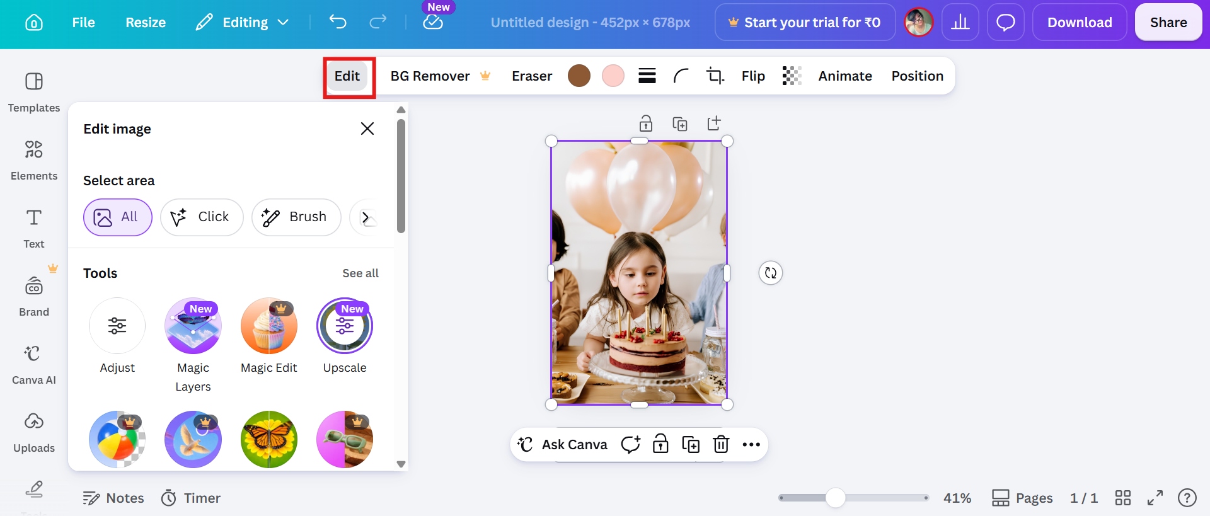Close the Edit image panel
The height and width of the screenshot is (516, 1210).
[x=367, y=129]
